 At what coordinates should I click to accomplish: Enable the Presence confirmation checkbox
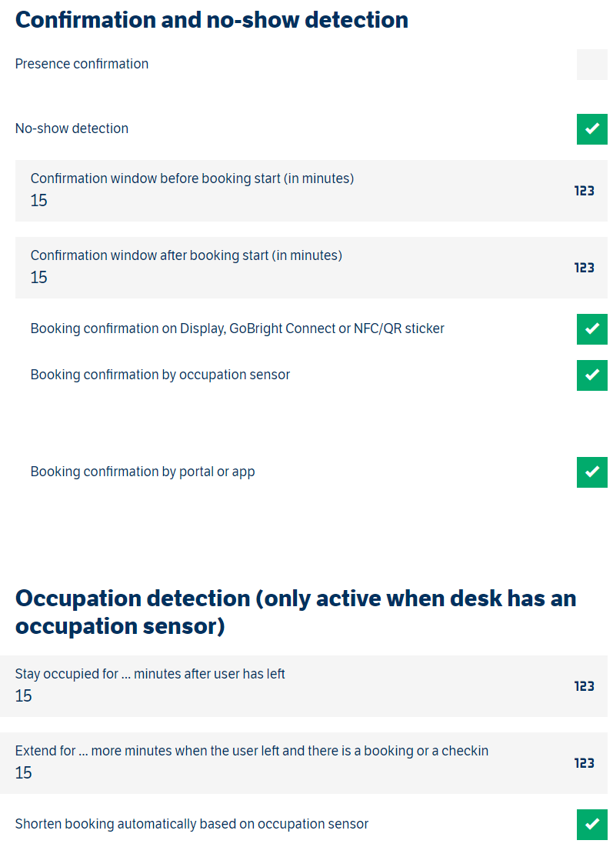coord(591,65)
